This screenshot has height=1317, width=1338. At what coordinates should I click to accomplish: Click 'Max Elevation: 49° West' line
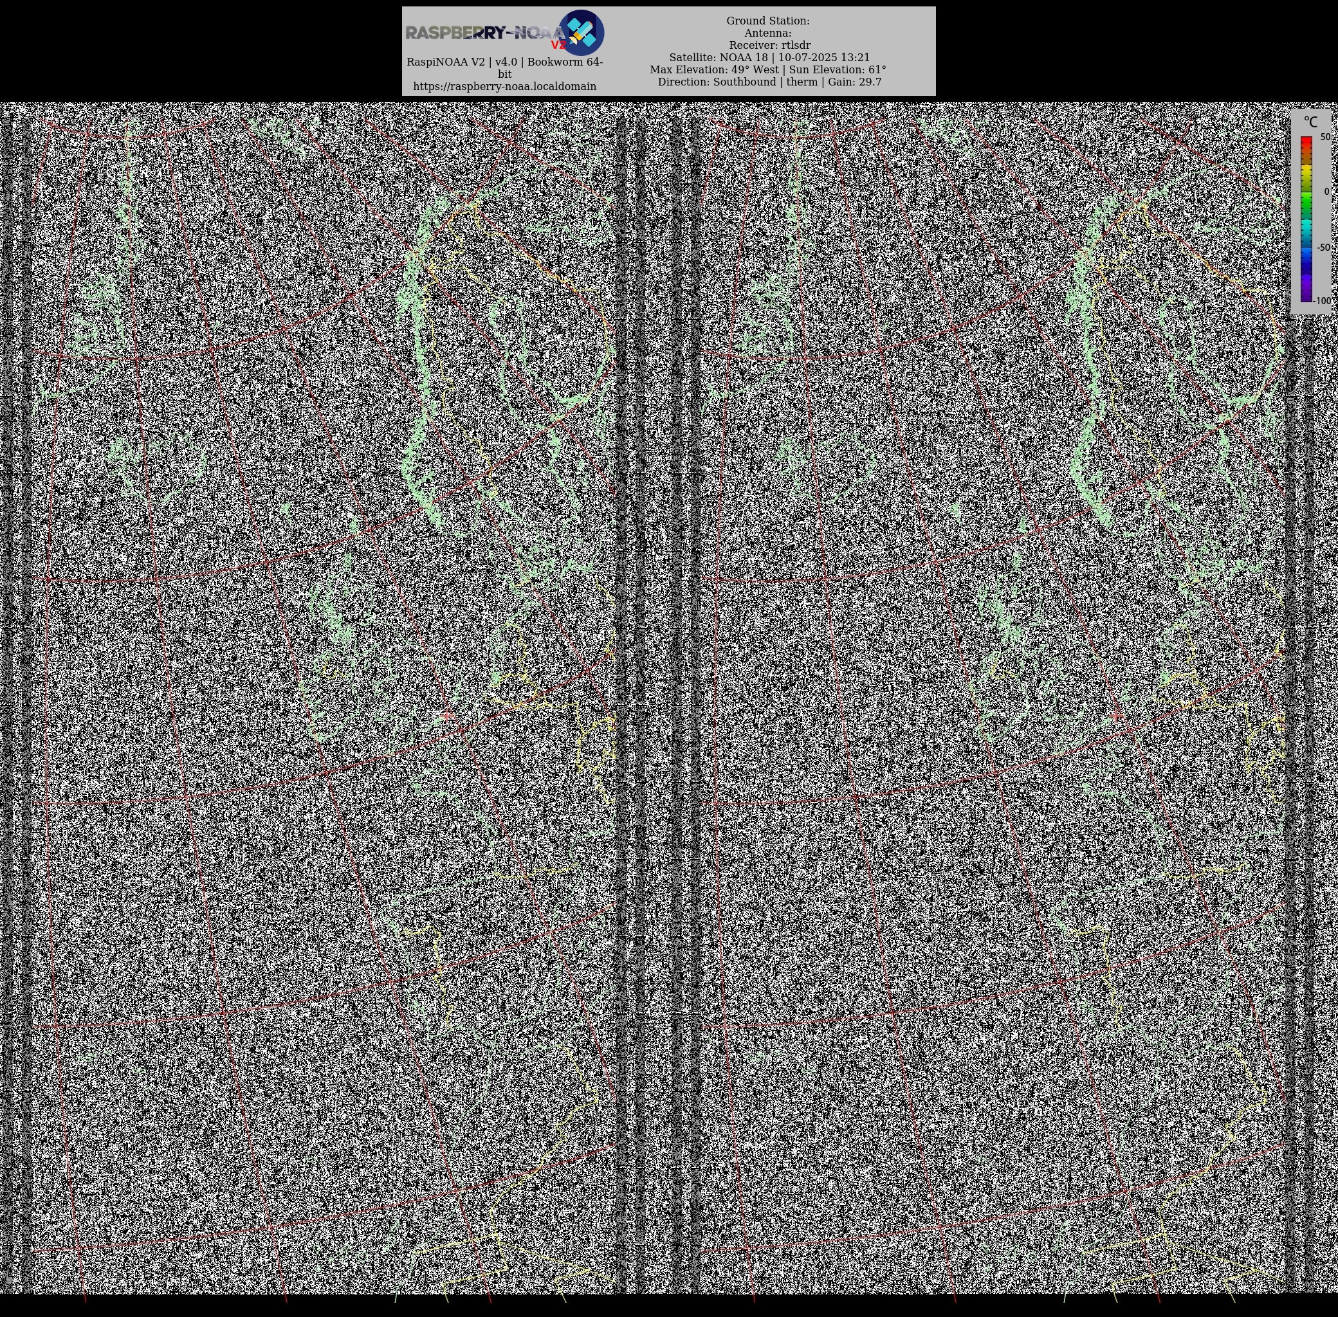tap(713, 69)
